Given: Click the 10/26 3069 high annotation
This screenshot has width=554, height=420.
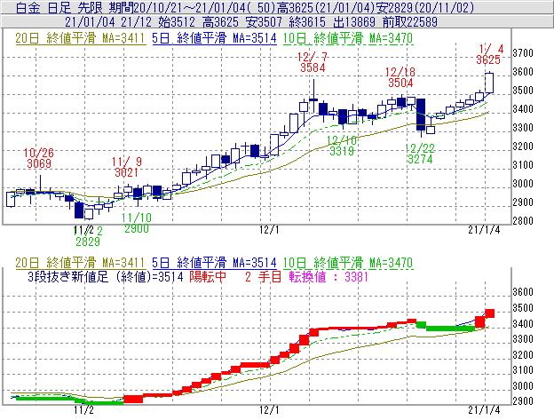Looking at the screenshot, I should click(x=39, y=158).
